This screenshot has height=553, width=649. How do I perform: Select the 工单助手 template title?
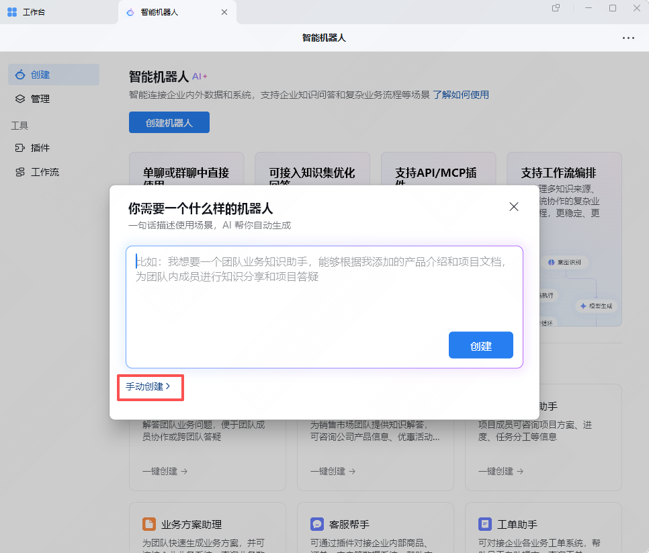click(x=517, y=524)
